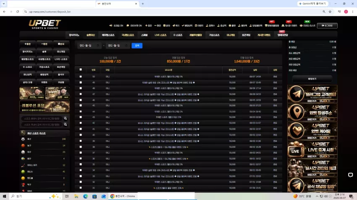Screen dimensions: 357x200
Task: Open Microsoft Edge from the taskbar
Action: pyautogui.click(x=85, y=196)
